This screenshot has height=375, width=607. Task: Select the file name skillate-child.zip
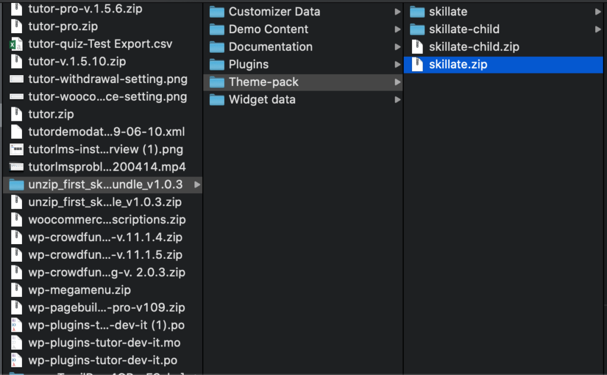coord(474,47)
